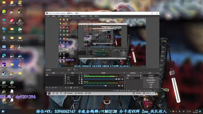Move the scene down in Scenes panel
The image size is (203, 114).
click(56, 88)
